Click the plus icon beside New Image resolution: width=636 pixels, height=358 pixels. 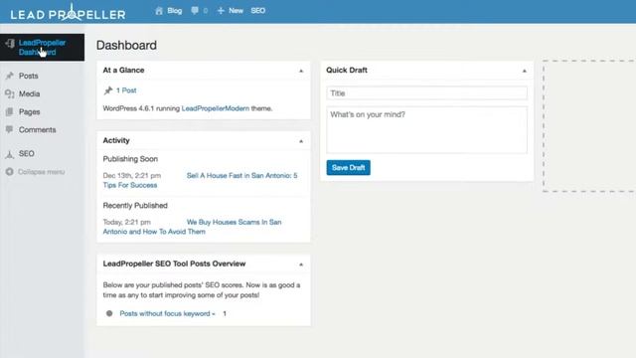point(221,11)
